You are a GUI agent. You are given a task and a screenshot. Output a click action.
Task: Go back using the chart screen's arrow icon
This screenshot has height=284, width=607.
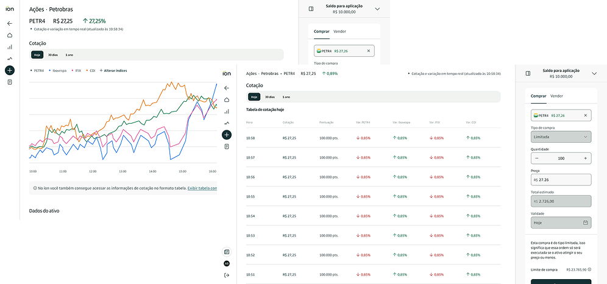pos(10,23)
